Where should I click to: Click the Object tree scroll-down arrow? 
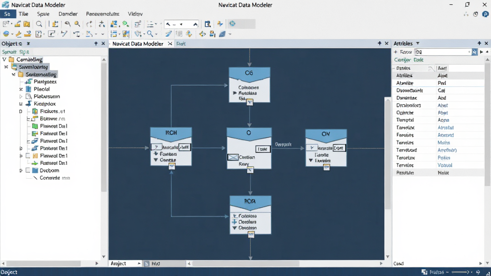click(104, 257)
